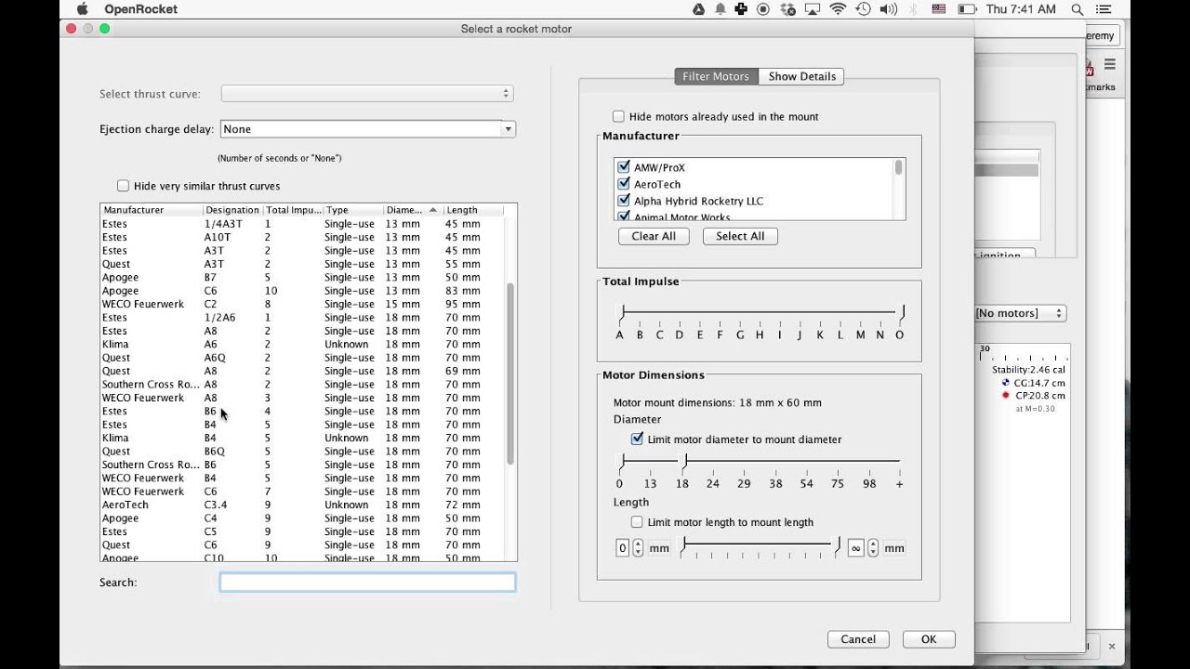Expand the Ejection charge delay dropdown arrow
The width and height of the screenshot is (1190, 669).
509,129
